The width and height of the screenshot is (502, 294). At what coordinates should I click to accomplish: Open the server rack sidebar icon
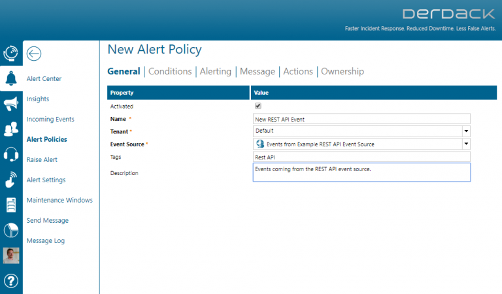(10, 204)
